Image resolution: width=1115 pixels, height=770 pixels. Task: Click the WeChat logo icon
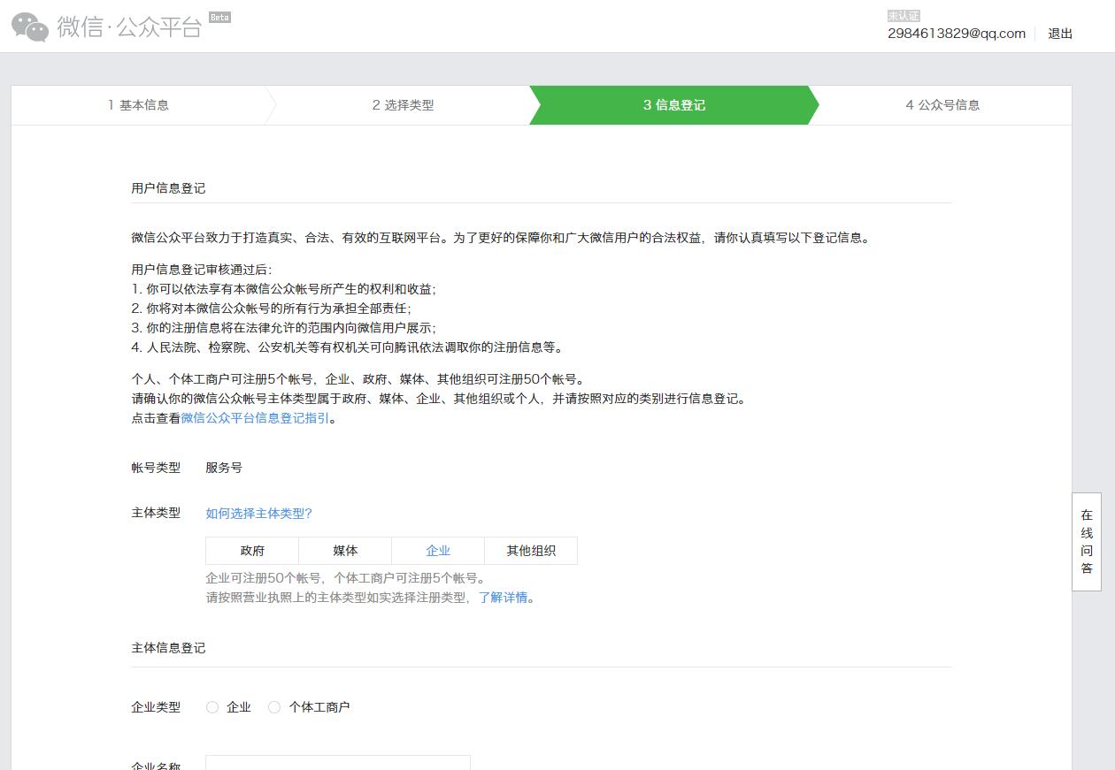coord(30,27)
